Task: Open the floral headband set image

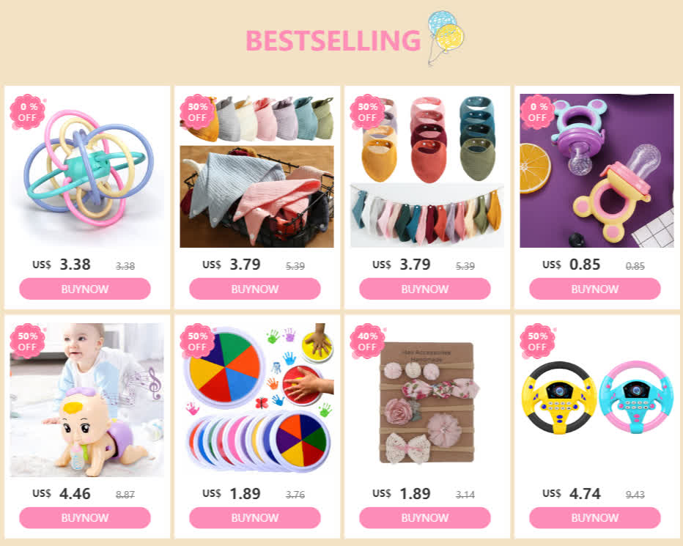Action: (427, 399)
